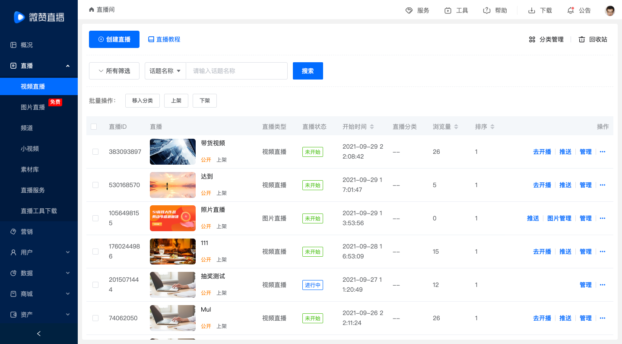Open the 所有筛选 filter dropdown
622x344 pixels.
(114, 71)
